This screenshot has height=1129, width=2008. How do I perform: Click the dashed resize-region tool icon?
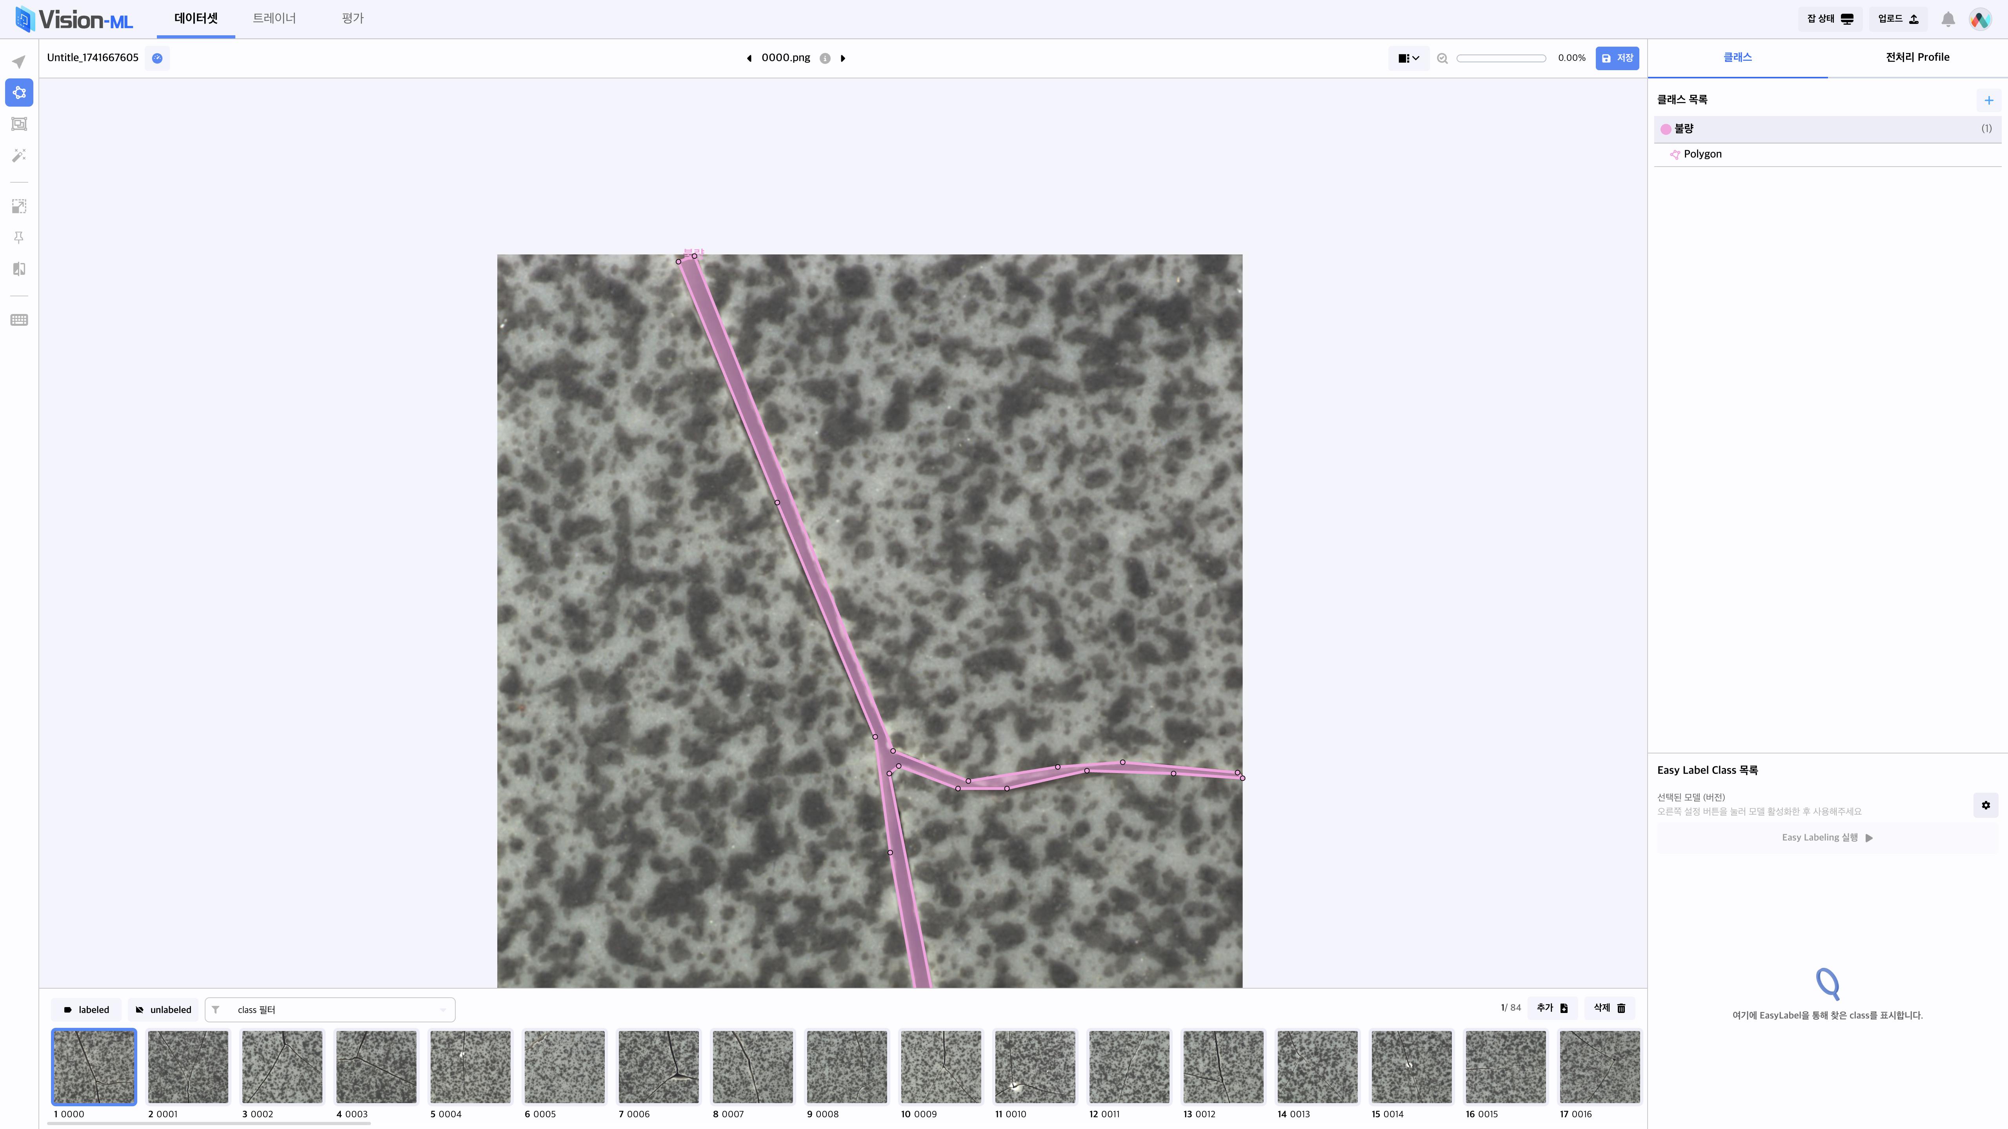click(x=19, y=206)
